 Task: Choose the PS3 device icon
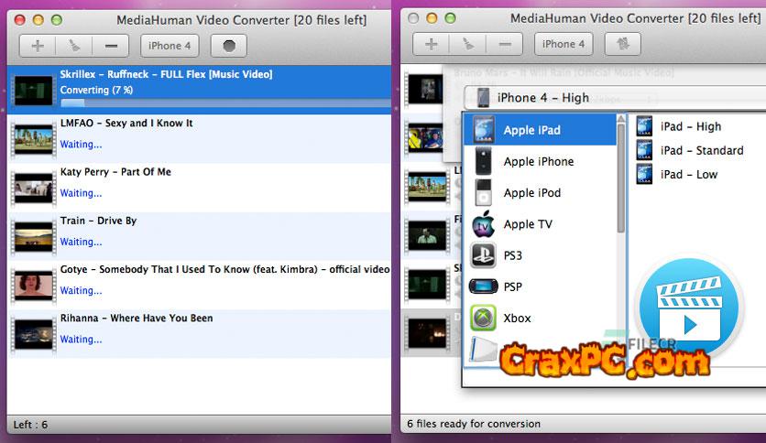click(484, 255)
